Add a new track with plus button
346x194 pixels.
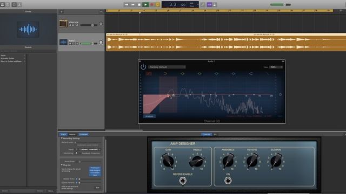click(62, 12)
